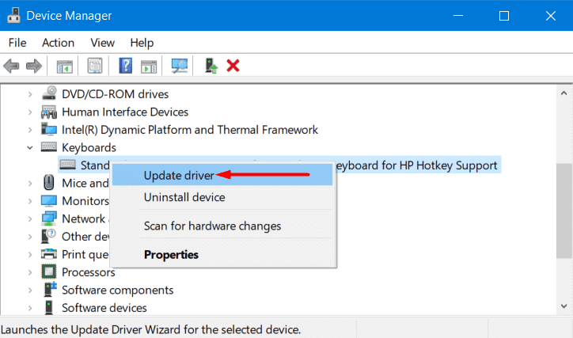Select the Software devices icon
The width and height of the screenshot is (573, 338).
49,308
